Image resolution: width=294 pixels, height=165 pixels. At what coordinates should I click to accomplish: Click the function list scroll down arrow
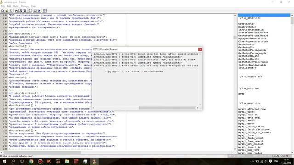(x=292, y=152)
